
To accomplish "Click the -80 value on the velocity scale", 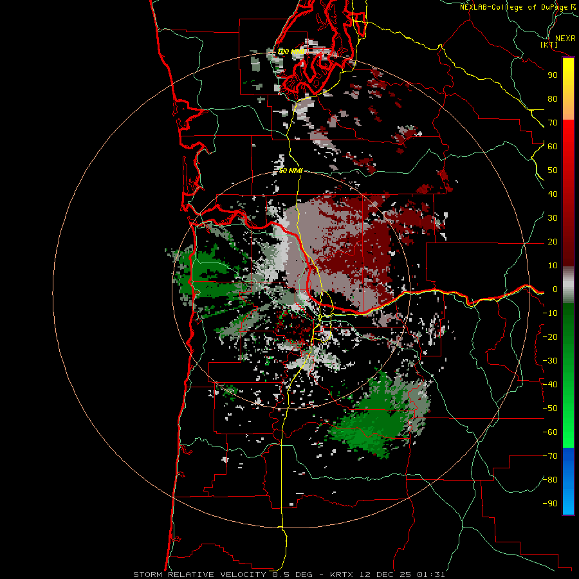I will (x=550, y=480).
